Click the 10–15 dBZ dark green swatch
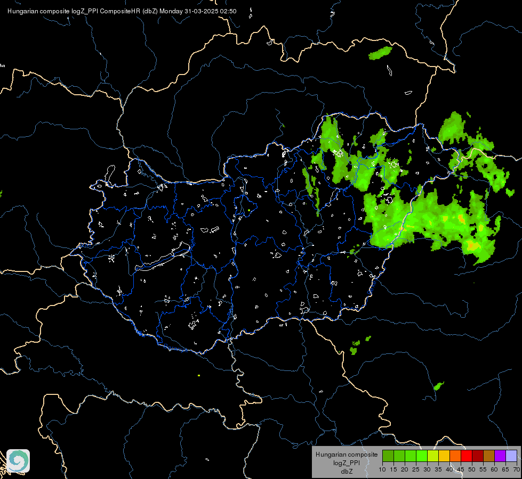 pyautogui.click(x=388, y=456)
